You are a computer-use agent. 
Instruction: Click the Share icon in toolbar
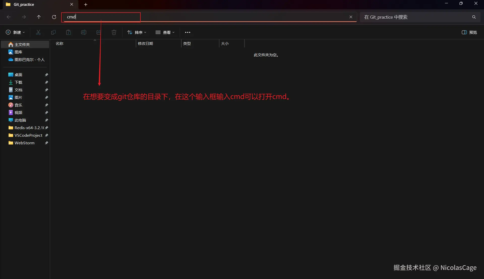(99, 32)
